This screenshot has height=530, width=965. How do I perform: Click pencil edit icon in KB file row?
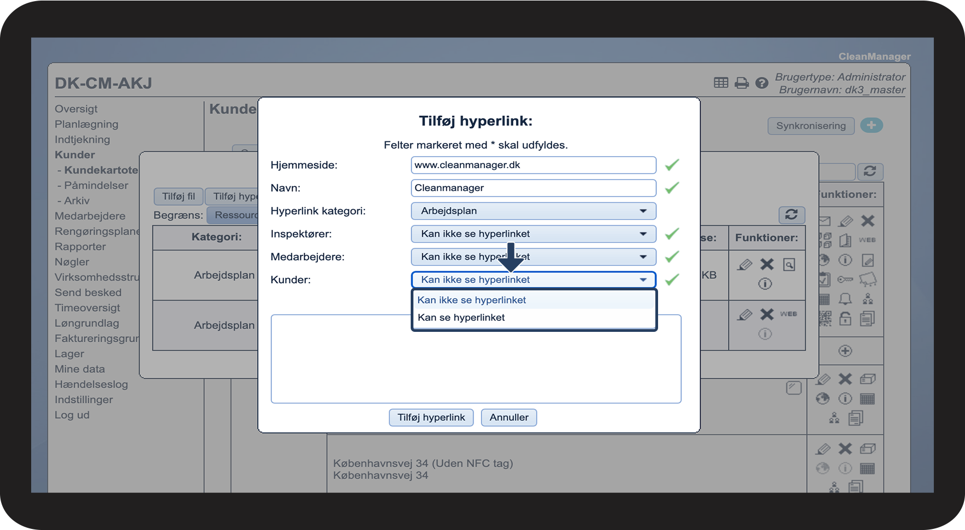click(744, 265)
